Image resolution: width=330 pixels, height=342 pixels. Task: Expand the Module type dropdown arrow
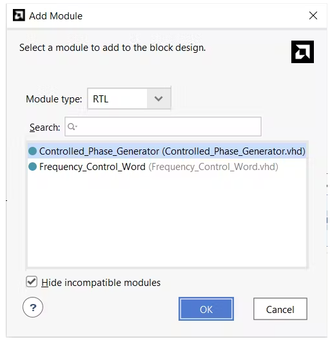[159, 99]
